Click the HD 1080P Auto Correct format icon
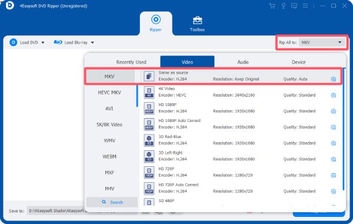 [149, 124]
